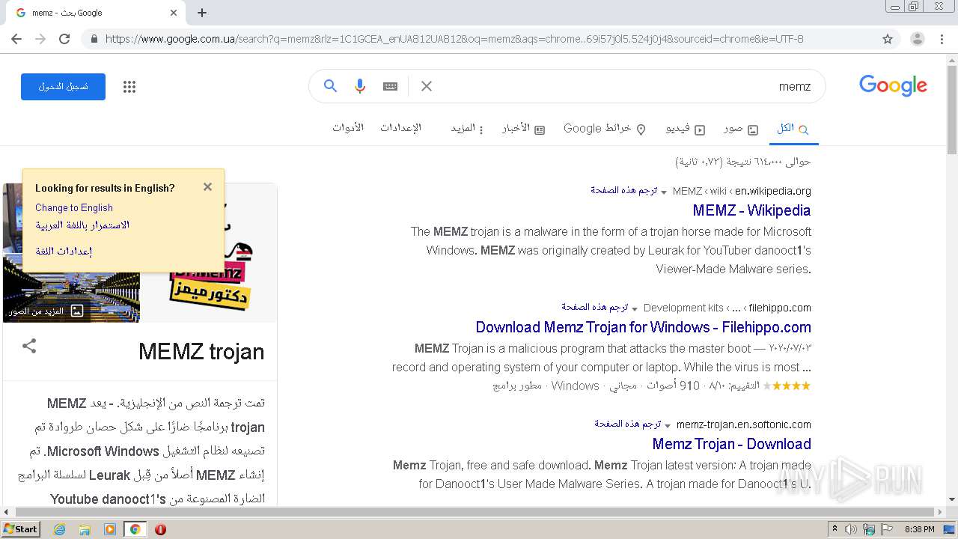This screenshot has width=958, height=539.
Task: Expand Wikipedia result dropdown arrow
Action: 664,192
